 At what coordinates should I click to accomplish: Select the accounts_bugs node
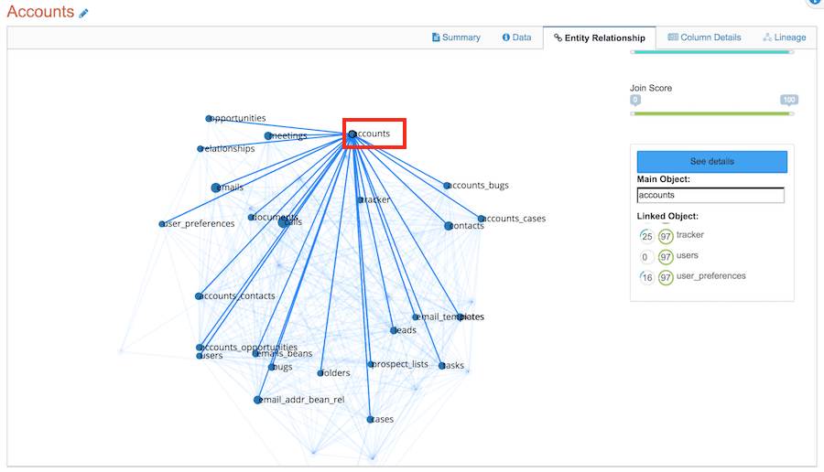click(447, 186)
